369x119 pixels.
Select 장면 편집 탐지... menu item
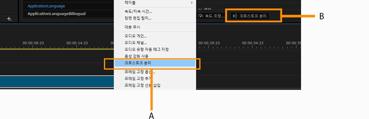pos(155,18)
